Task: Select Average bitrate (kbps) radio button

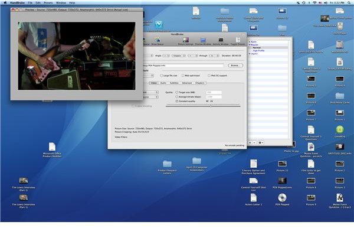Action: click(x=177, y=97)
